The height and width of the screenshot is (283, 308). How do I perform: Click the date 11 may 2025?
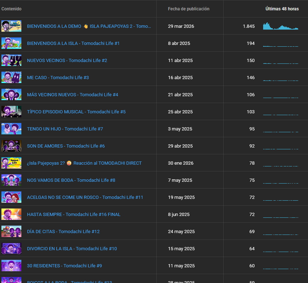point(181,266)
